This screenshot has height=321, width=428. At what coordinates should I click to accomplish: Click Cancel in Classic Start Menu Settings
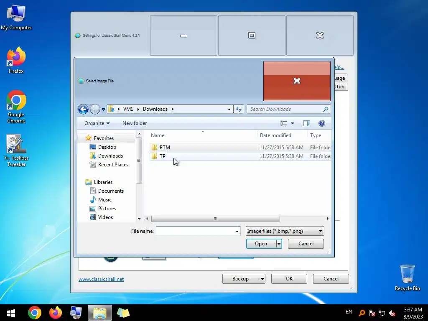(331, 279)
